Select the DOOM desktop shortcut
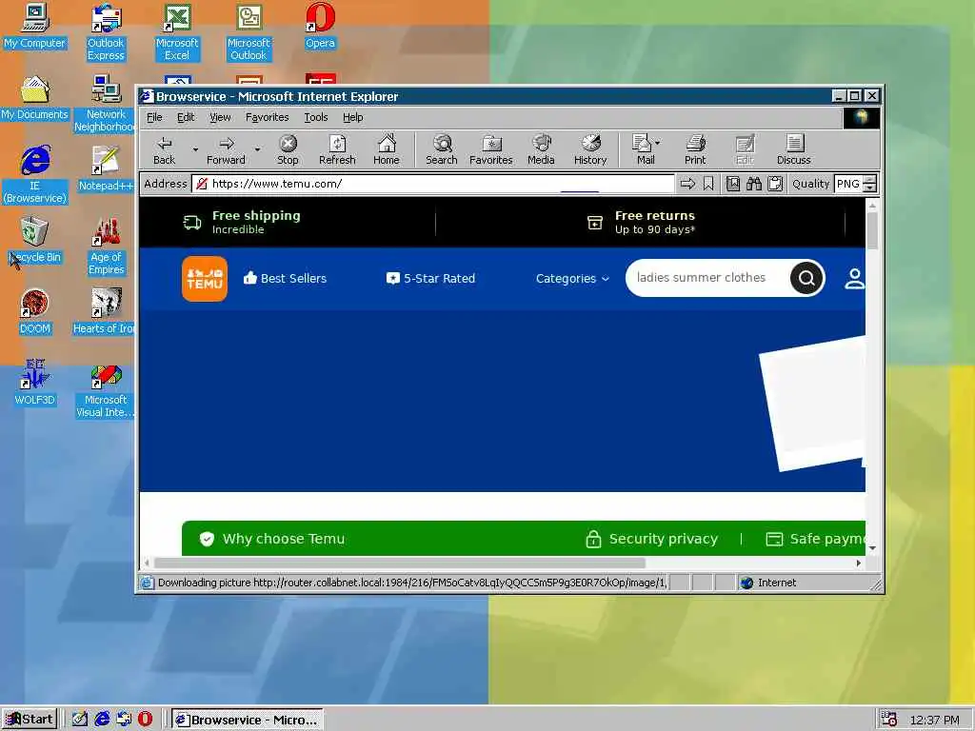This screenshot has height=731, width=975. [35, 312]
